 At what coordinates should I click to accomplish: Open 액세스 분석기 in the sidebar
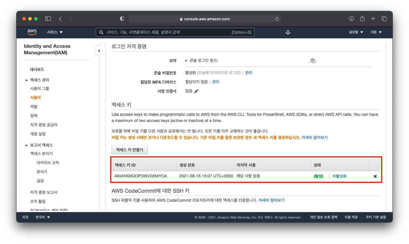[x=41, y=154]
